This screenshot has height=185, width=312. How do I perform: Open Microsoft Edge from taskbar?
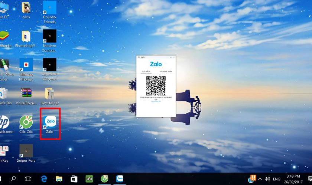44,179
